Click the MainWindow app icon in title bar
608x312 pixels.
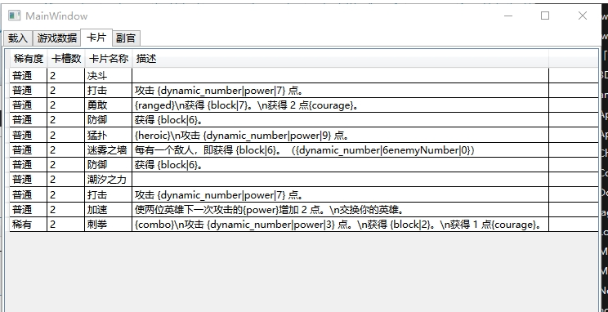(x=15, y=16)
